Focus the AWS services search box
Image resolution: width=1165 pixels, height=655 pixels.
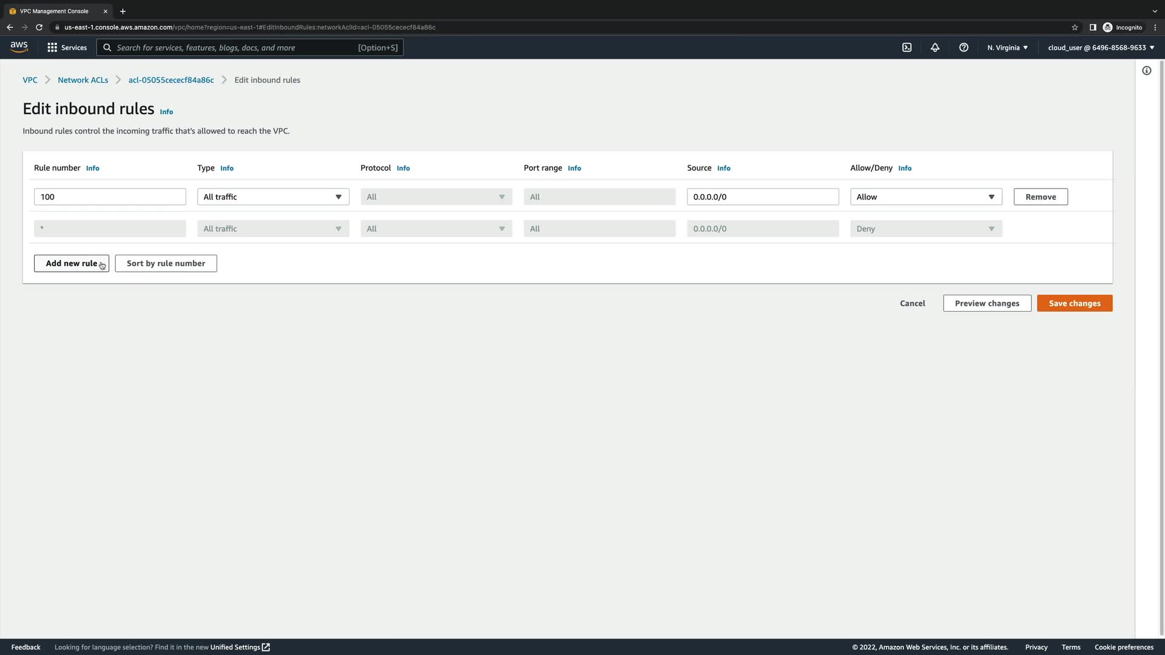pyautogui.click(x=237, y=47)
